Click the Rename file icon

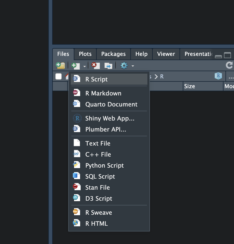click(x=108, y=66)
